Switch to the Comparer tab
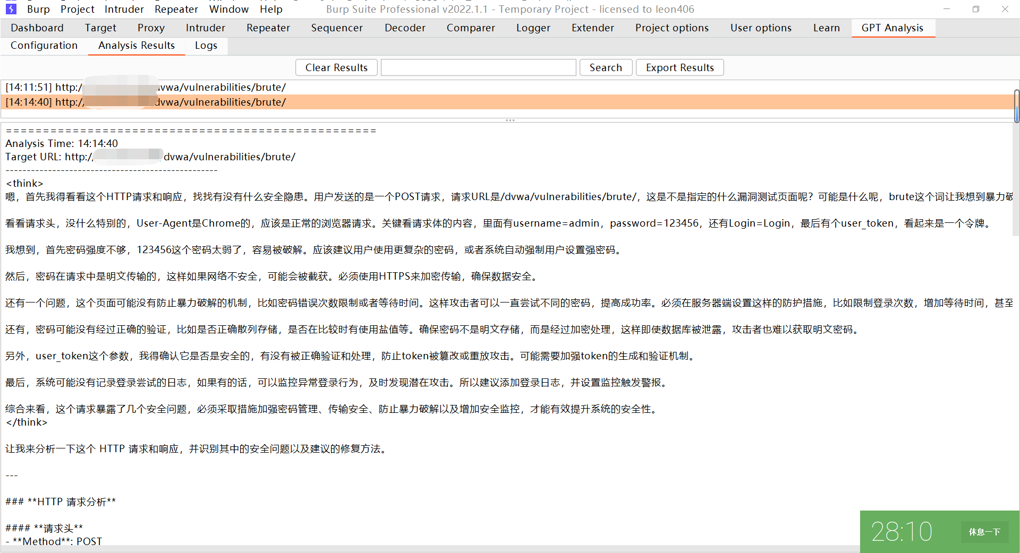The image size is (1020, 553). (x=471, y=28)
